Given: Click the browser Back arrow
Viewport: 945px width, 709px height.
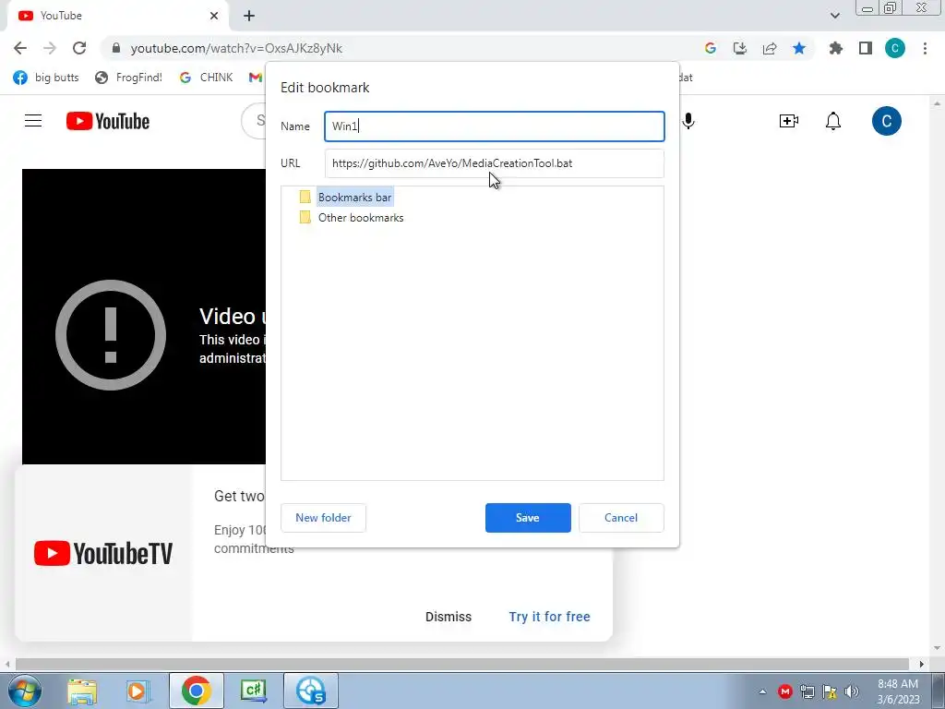Looking at the screenshot, I should click(x=20, y=48).
